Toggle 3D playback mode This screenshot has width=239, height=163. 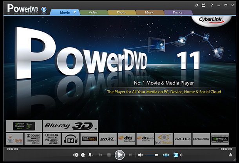click(x=176, y=155)
